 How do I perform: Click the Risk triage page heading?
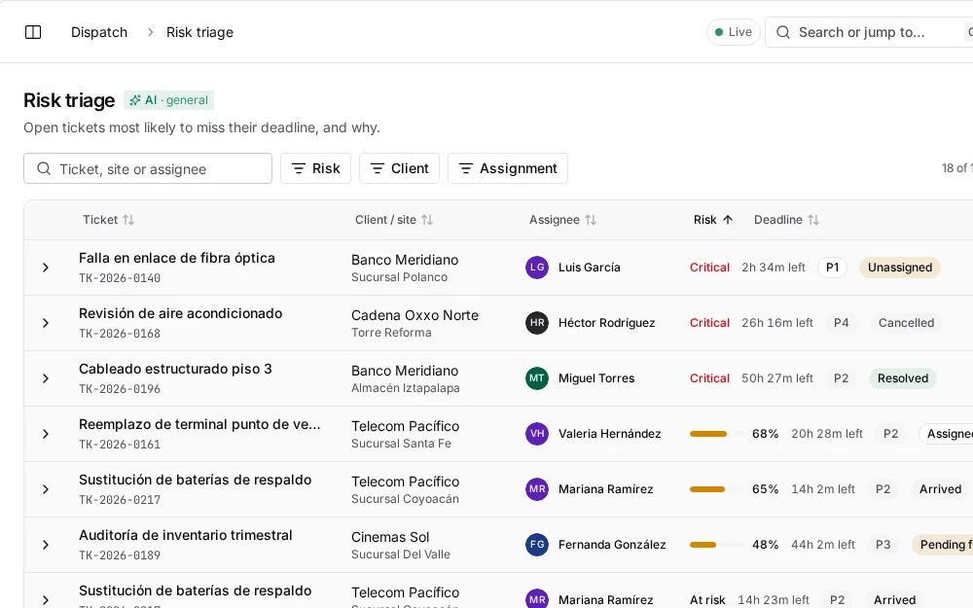point(69,100)
